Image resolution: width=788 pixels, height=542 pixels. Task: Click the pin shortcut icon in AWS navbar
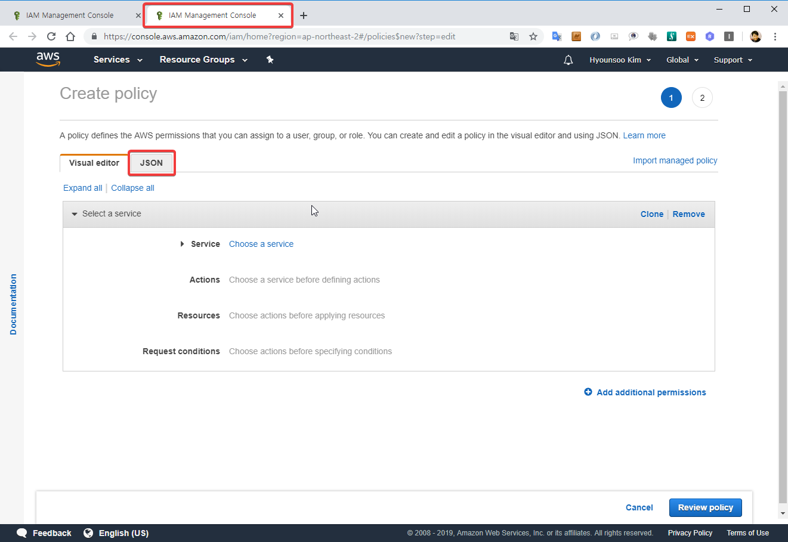click(270, 60)
